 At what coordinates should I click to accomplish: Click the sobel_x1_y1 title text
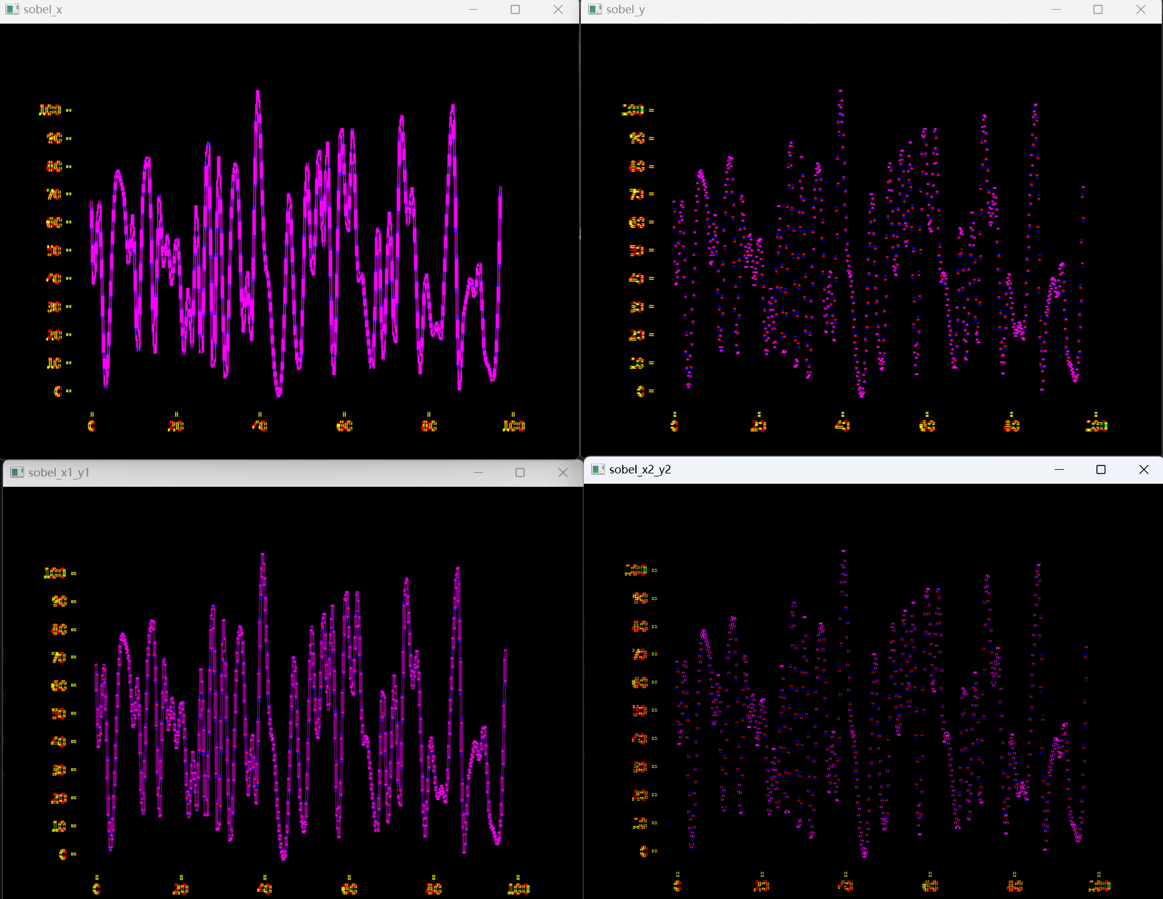click(59, 472)
